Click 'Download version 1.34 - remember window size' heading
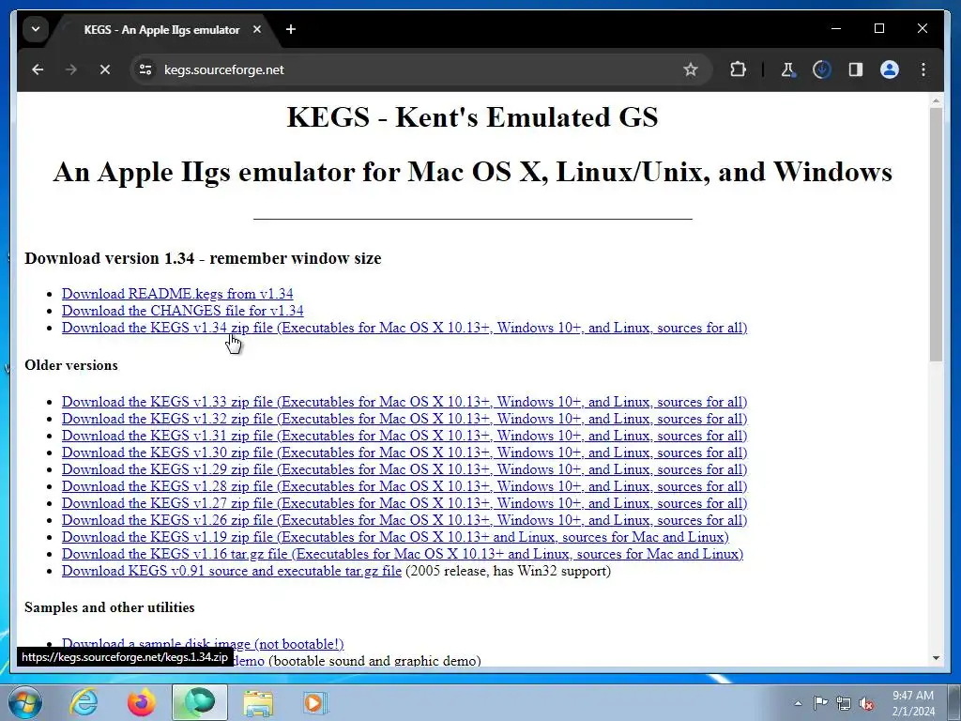The width and height of the screenshot is (961, 721). pyautogui.click(x=203, y=258)
